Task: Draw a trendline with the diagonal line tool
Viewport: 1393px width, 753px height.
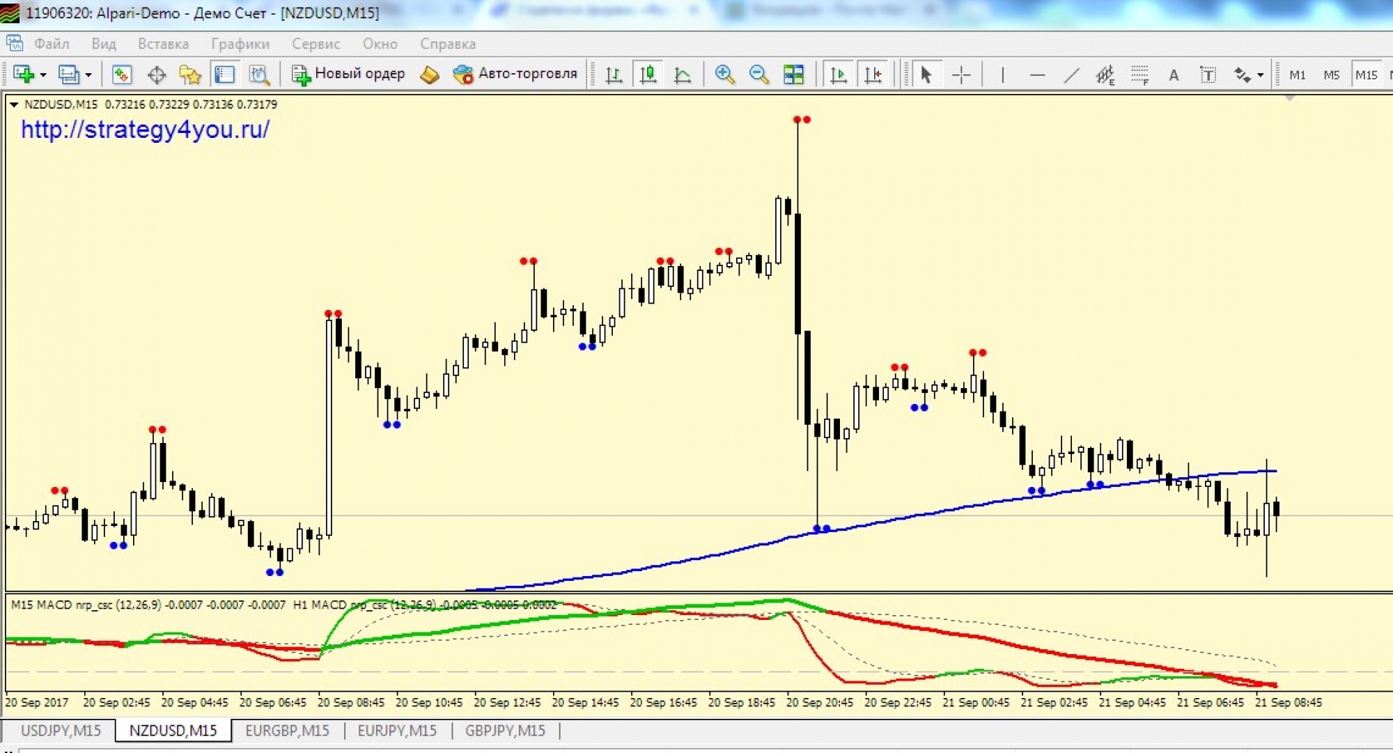Action: 1071,75
